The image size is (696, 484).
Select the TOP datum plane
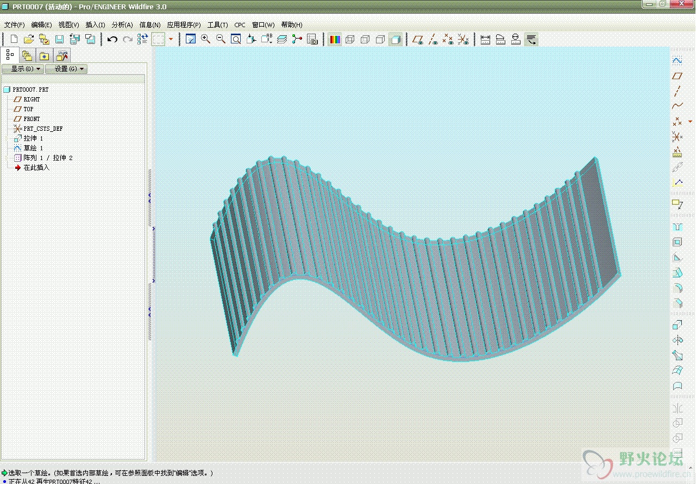[x=28, y=109]
